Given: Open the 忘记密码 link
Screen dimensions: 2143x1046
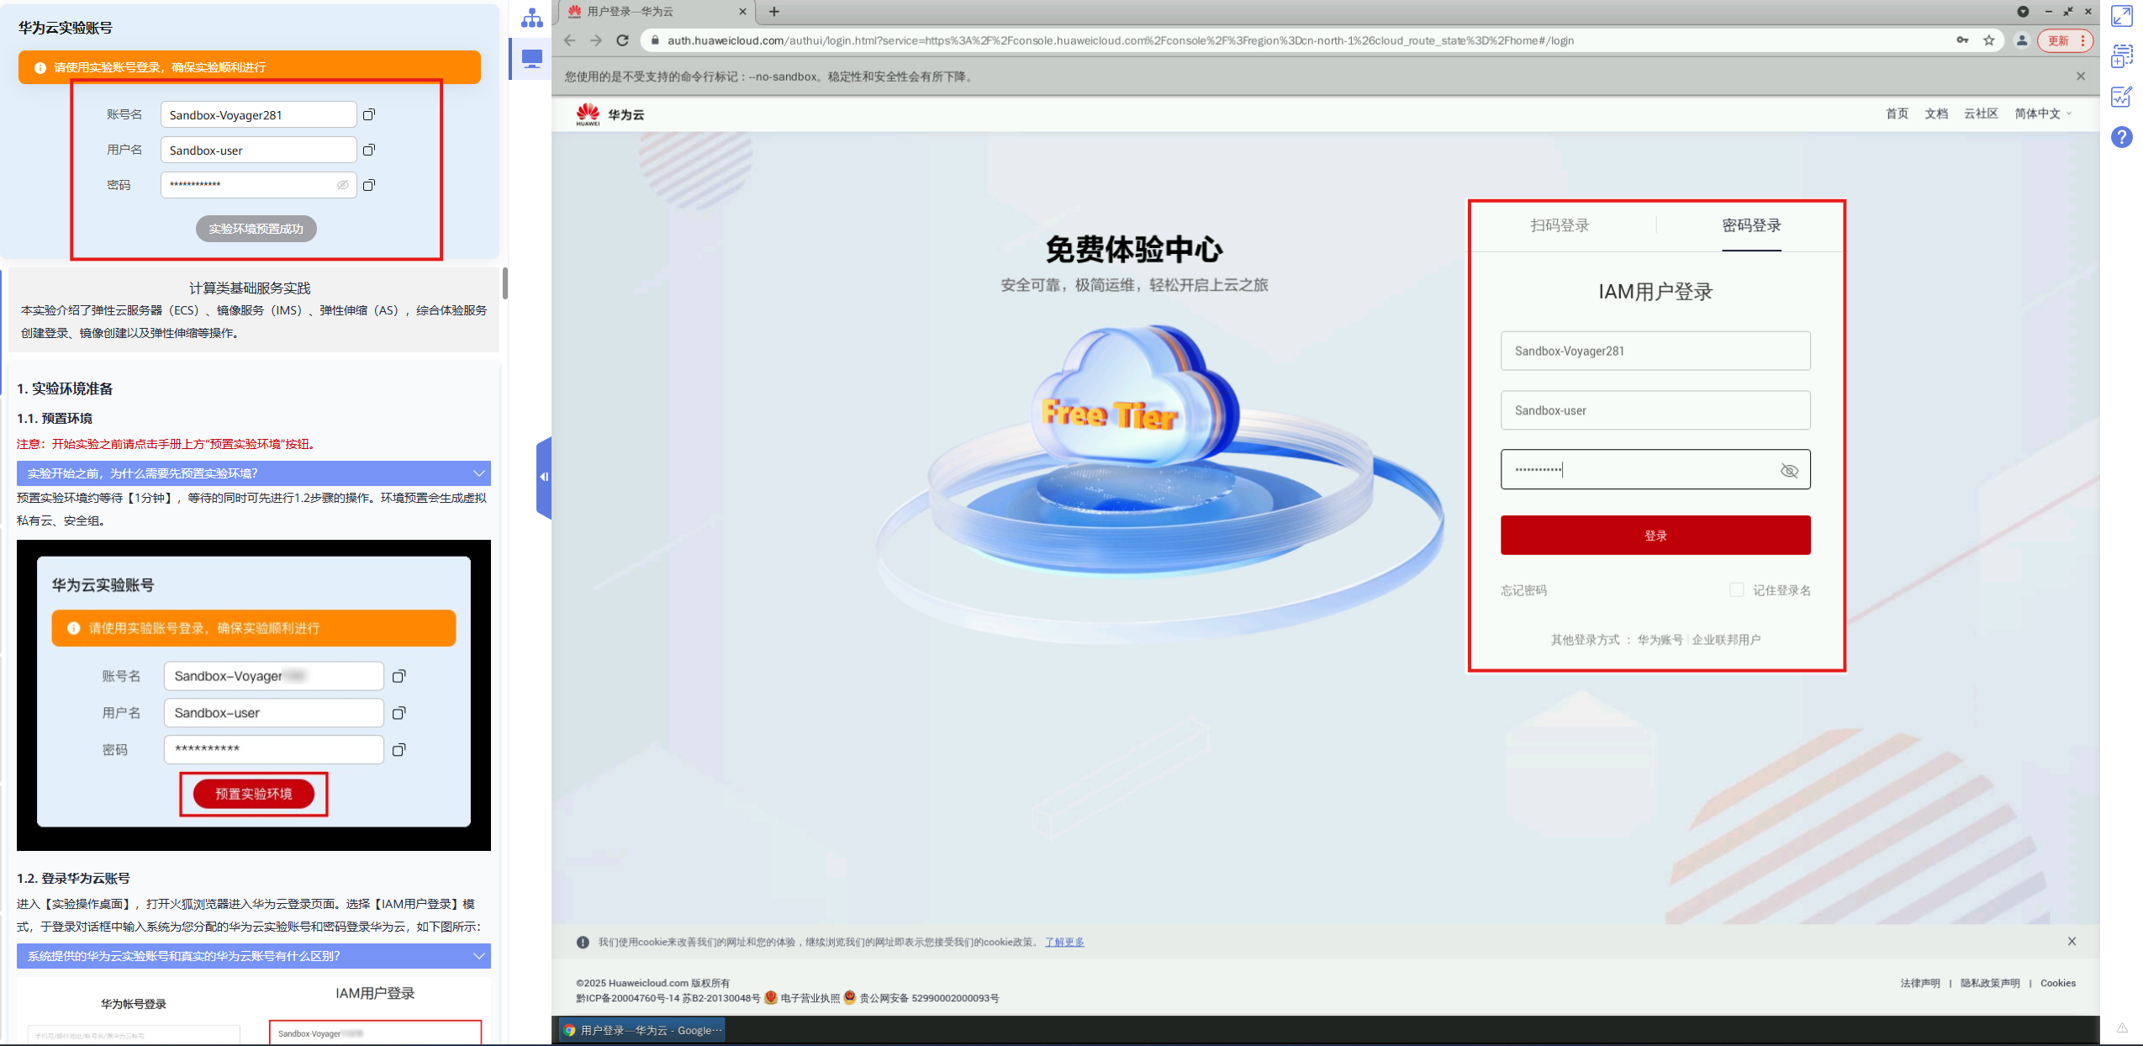Looking at the screenshot, I should (1523, 590).
